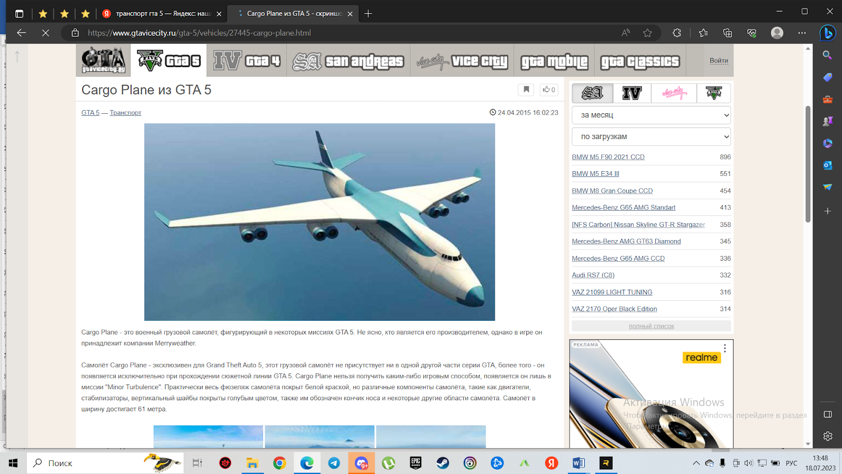Screen dimensions: 842x474
Task: Open the GTA Classics site section
Action: click(640, 61)
